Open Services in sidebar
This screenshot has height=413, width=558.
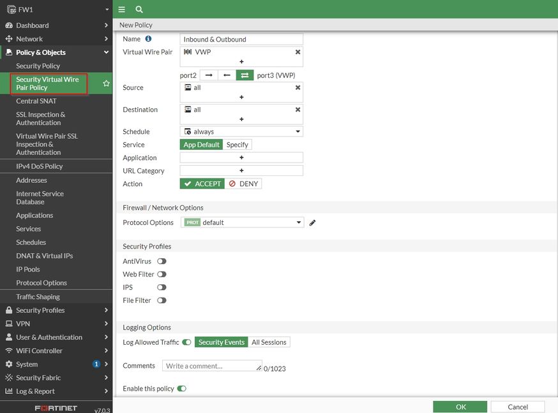coord(28,229)
